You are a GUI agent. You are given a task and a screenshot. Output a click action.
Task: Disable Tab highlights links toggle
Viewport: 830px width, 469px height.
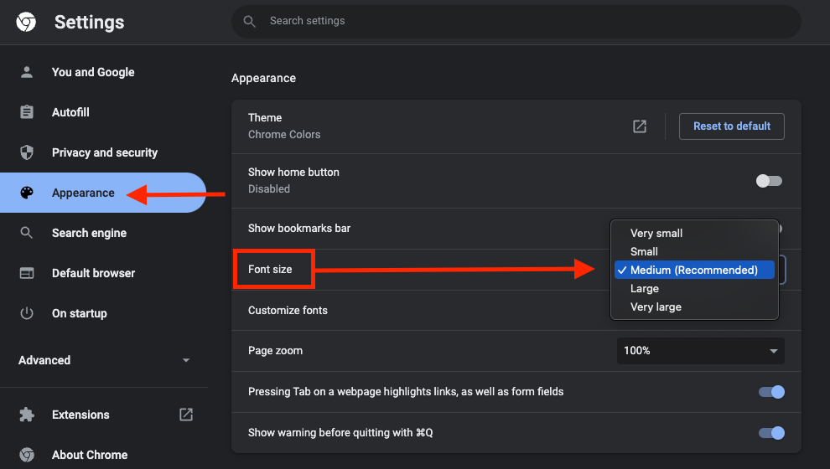(x=770, y=392)
